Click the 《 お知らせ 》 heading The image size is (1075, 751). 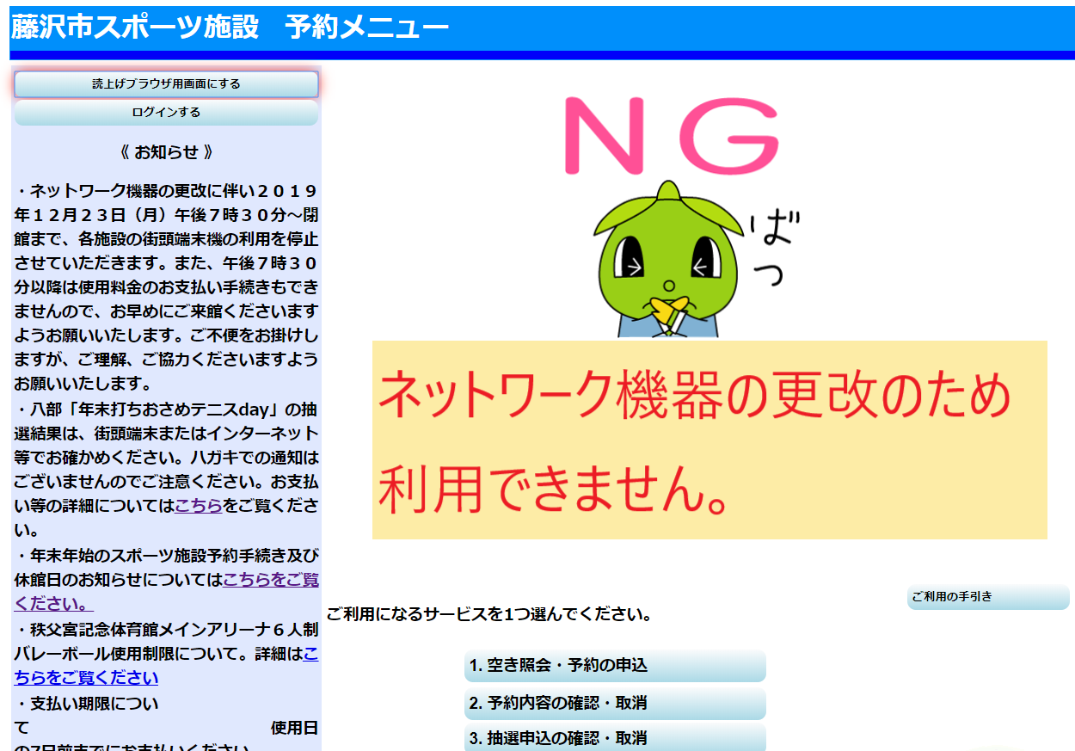(x=166, y=152)
